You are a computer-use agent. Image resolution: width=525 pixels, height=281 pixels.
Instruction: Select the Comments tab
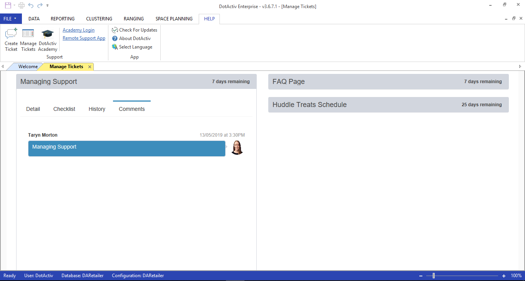[x=132, y=109]
